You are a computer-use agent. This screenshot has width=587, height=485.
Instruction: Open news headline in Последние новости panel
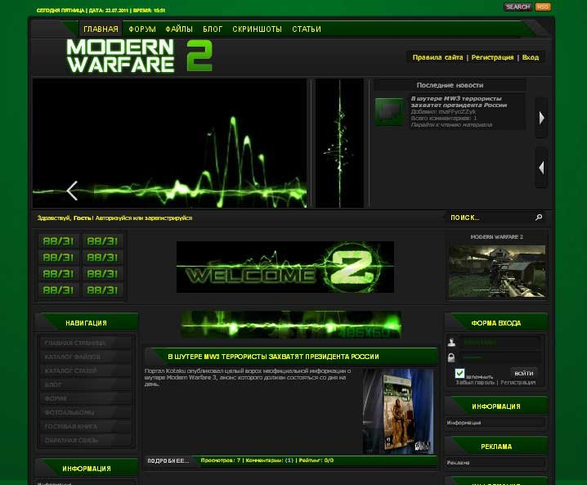click(x=459, y=102)
